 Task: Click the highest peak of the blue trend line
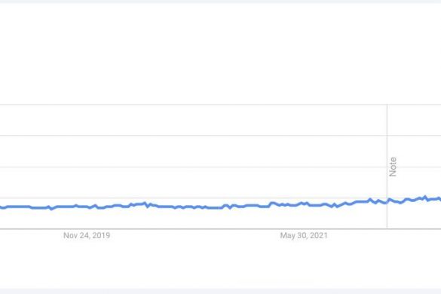point(425,197)
